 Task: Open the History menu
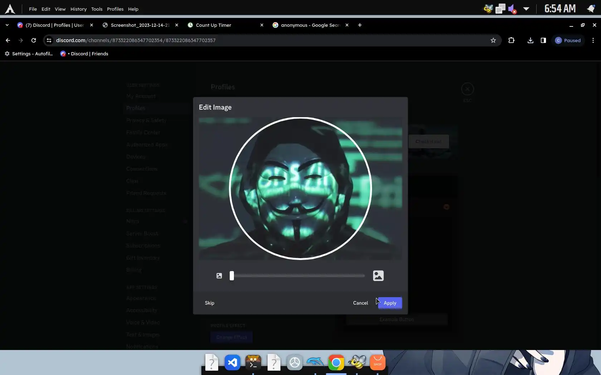coord(78,9)
